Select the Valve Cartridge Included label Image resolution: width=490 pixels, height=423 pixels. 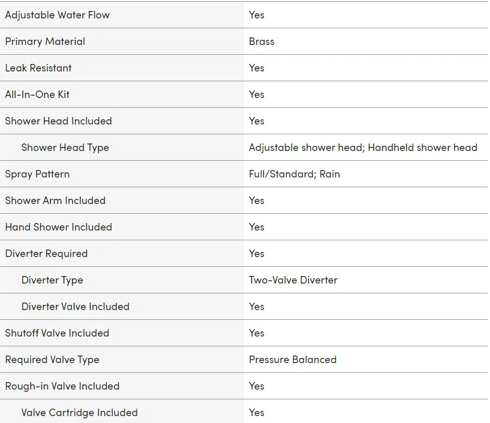click(80, 413)
